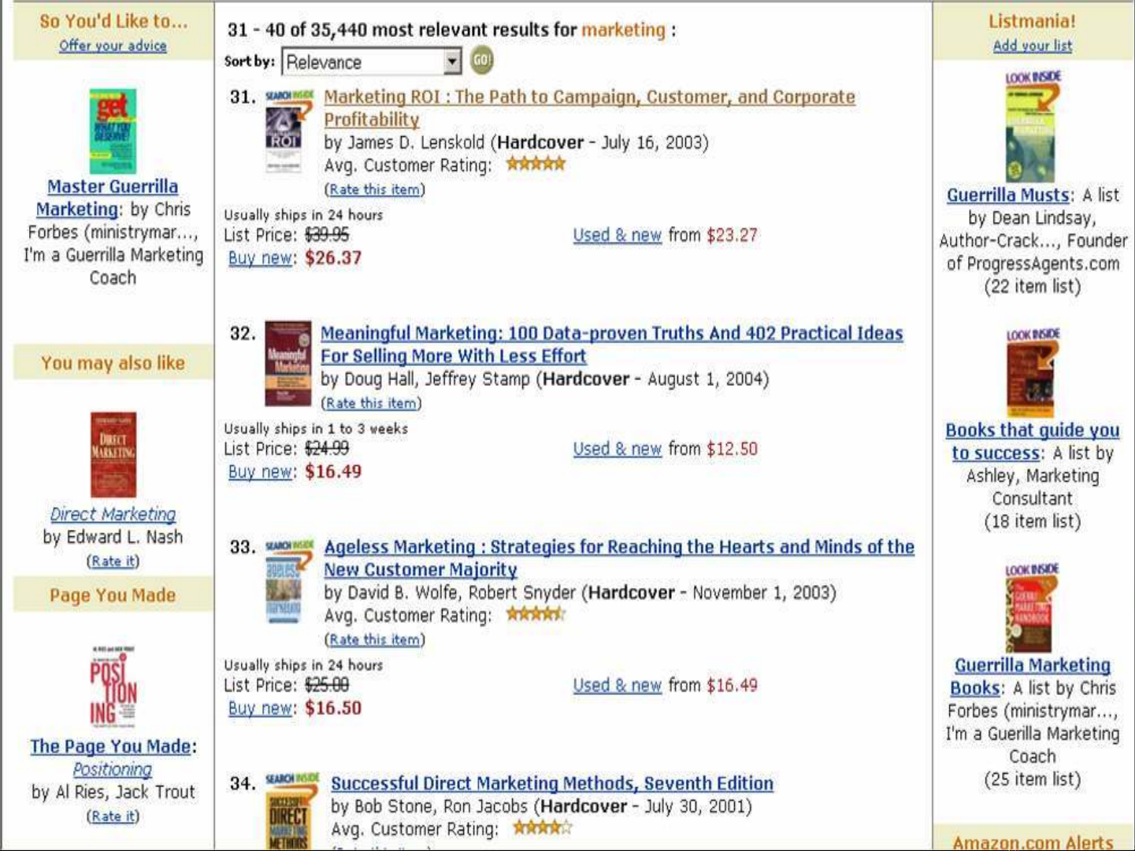Open Meaningful Marketing title link

610,334
